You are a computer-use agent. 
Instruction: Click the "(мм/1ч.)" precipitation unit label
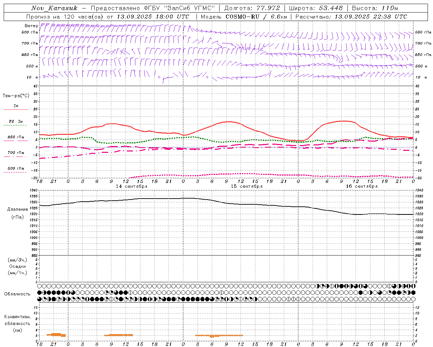coord(18,273)
